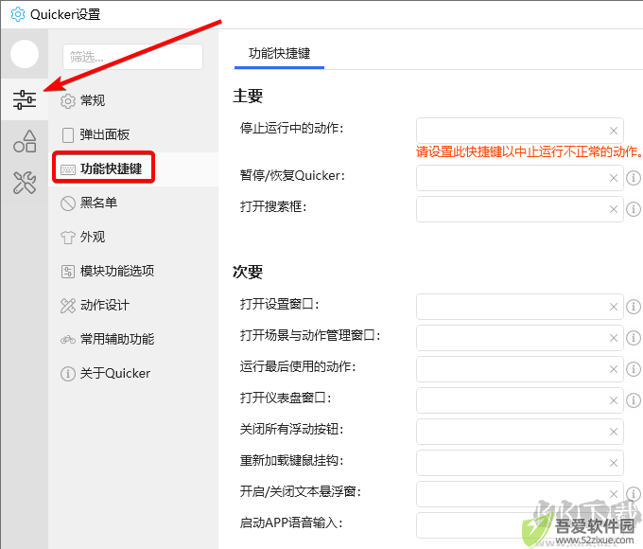643x549 pixels.
Task: Show info for 暂停/恢复Quicker
Action: click(634, 178)
